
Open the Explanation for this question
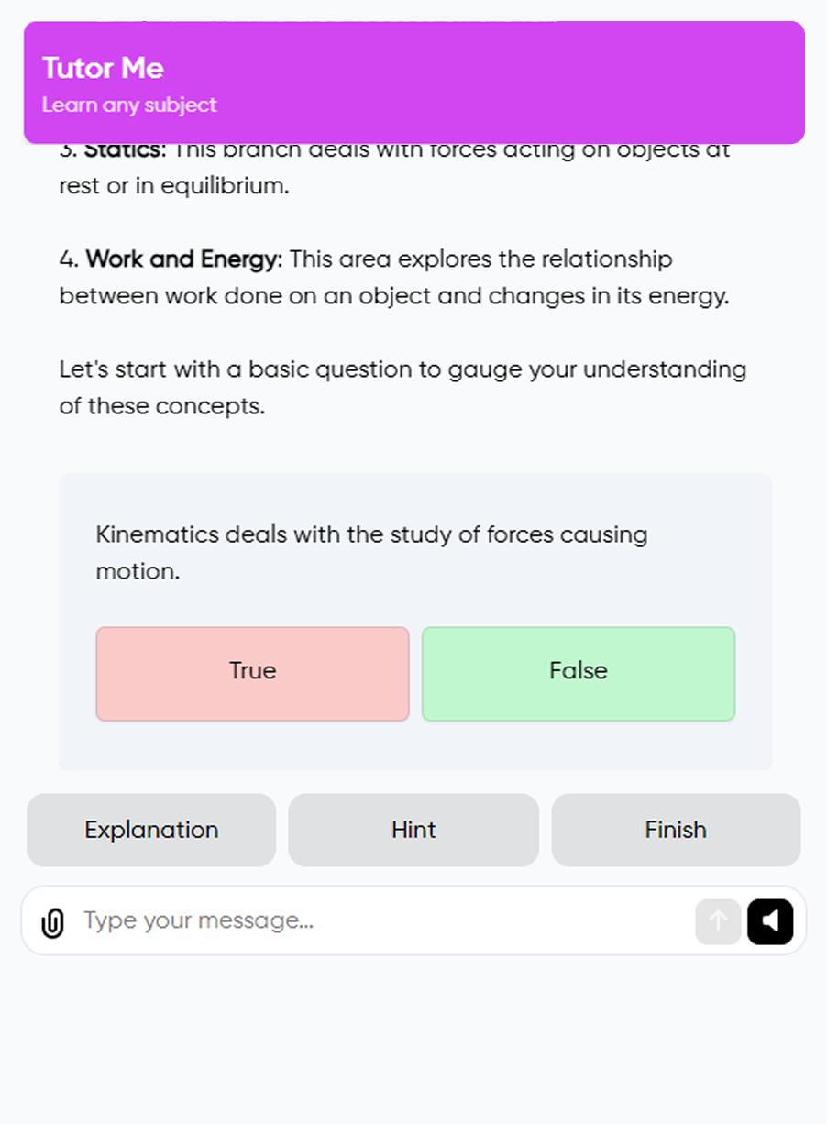pyautogui.click(x=151, y=830)
